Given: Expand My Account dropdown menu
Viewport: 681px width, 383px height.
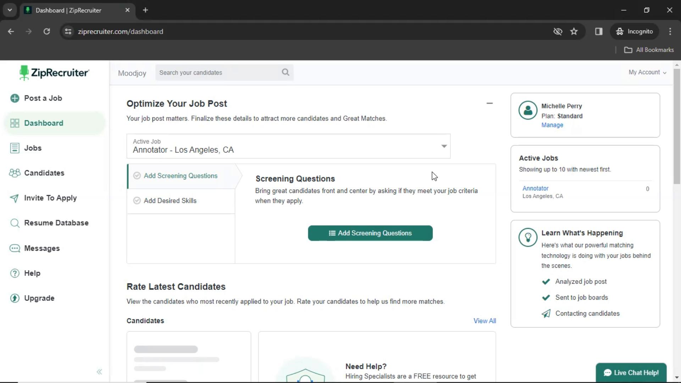Looking at the screenshot, I should 647,72.
